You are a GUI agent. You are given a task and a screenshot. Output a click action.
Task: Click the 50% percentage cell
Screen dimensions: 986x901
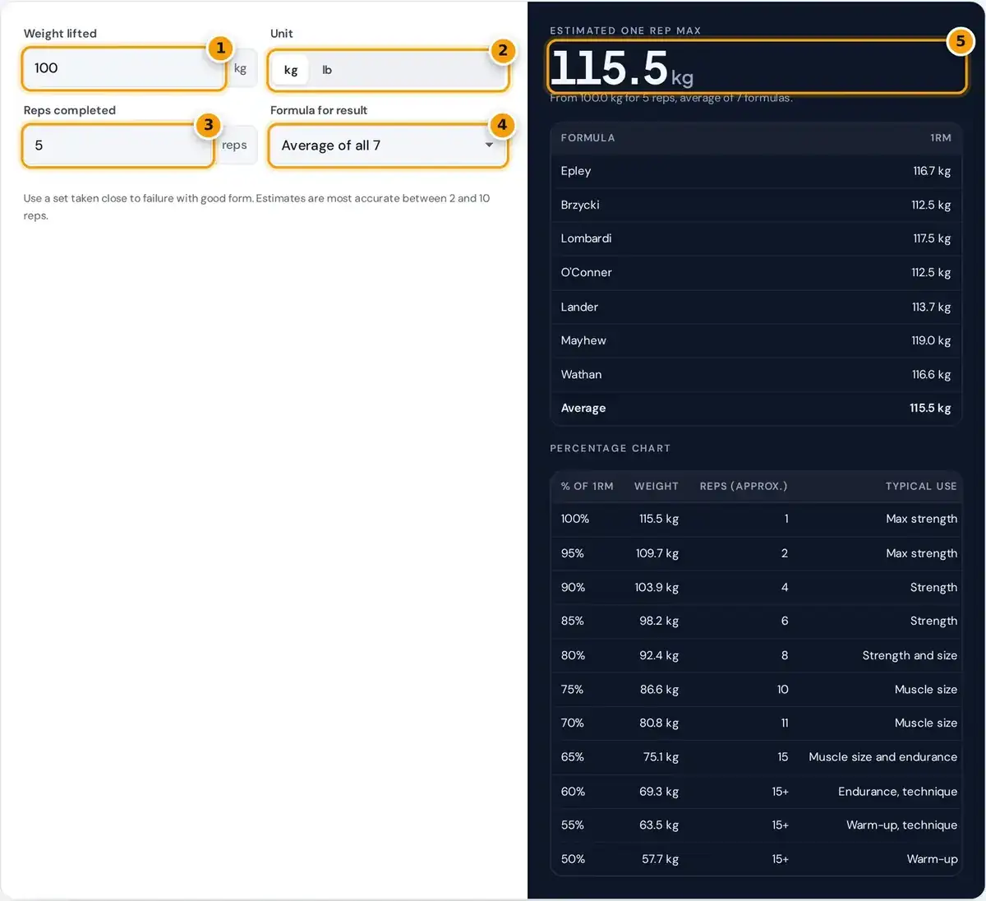pos(573,858)
